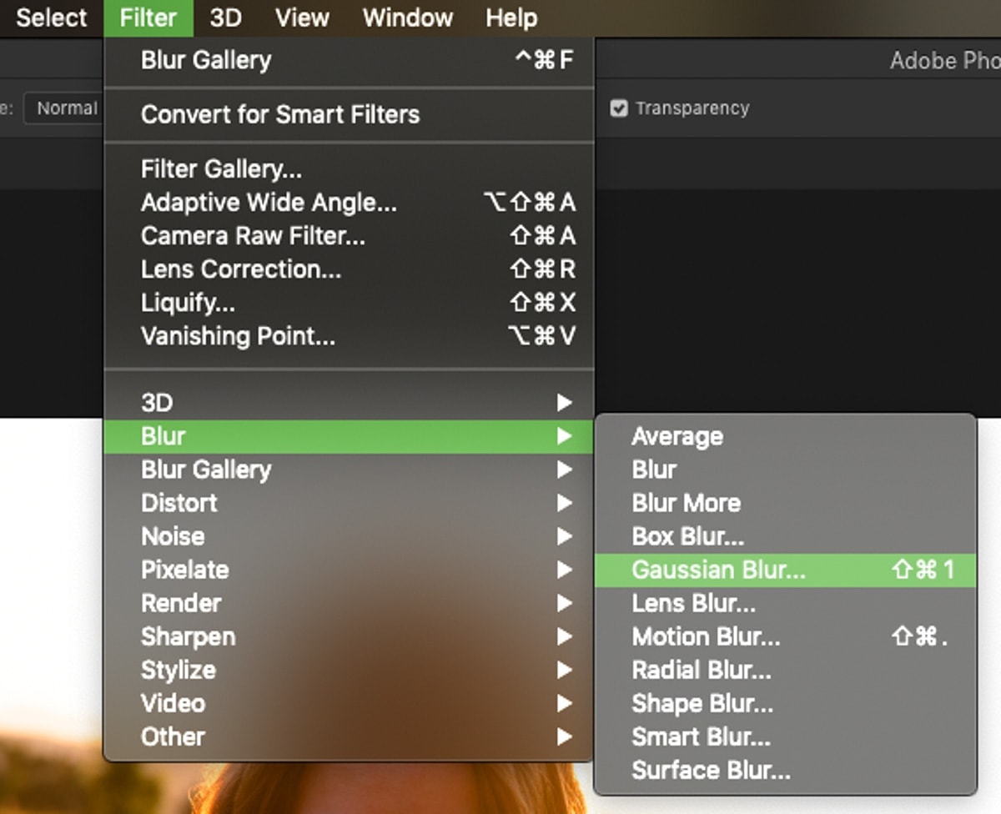This screenshot has width=1001, height=814.
Task: Open Box Blur... dialog
Action: pyautogui.click(x=785, y=536)
